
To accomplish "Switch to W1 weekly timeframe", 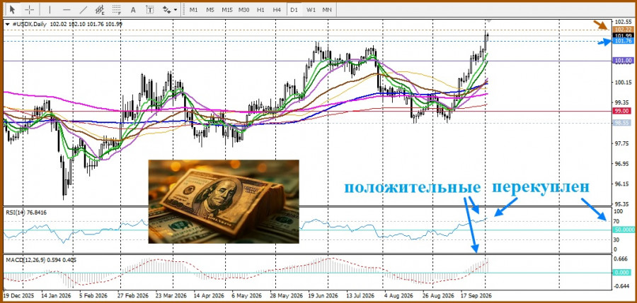I will coord(311,9).
